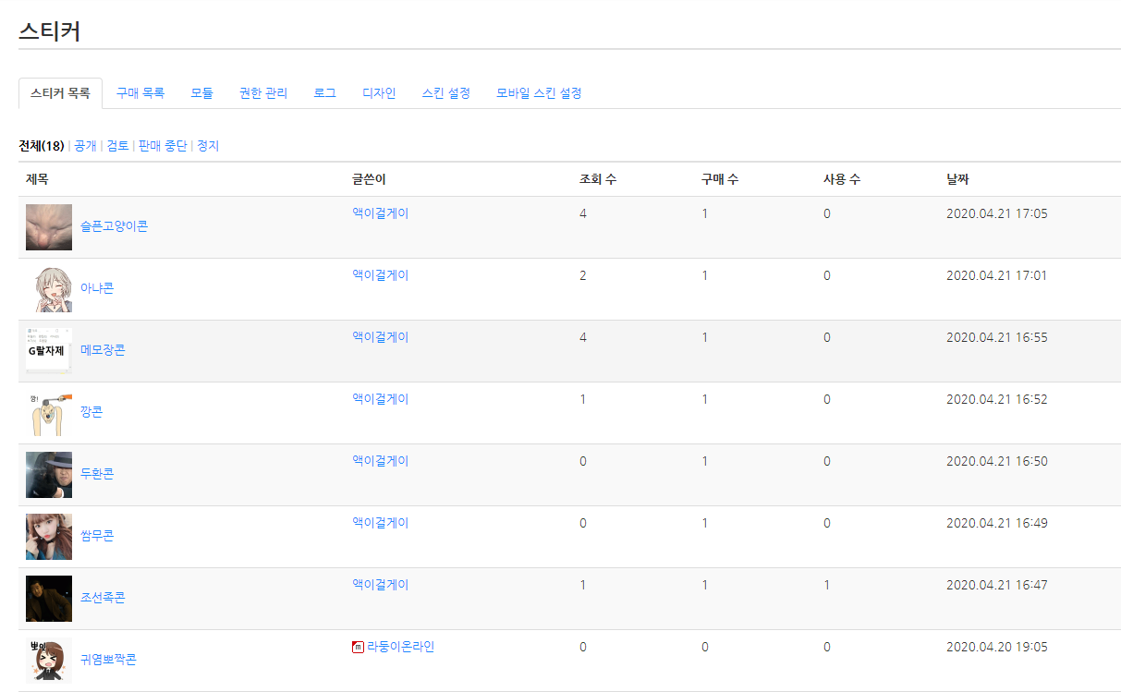
Task: Click author 라둥이온라인 in the 귀염뽀짝콘 row
Action: [x=400, y=647]
